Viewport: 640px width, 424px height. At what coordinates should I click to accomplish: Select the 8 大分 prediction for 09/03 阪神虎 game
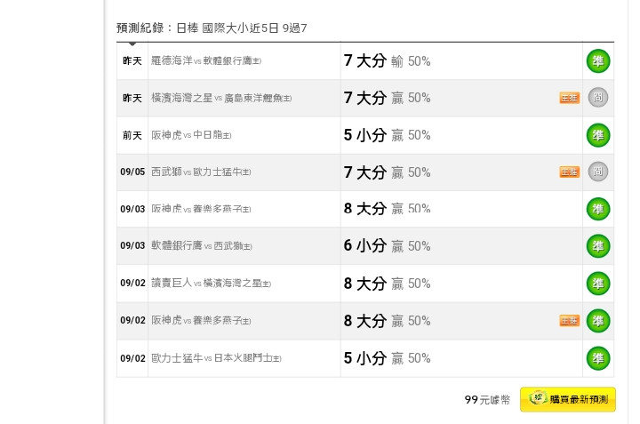point(365,209)
